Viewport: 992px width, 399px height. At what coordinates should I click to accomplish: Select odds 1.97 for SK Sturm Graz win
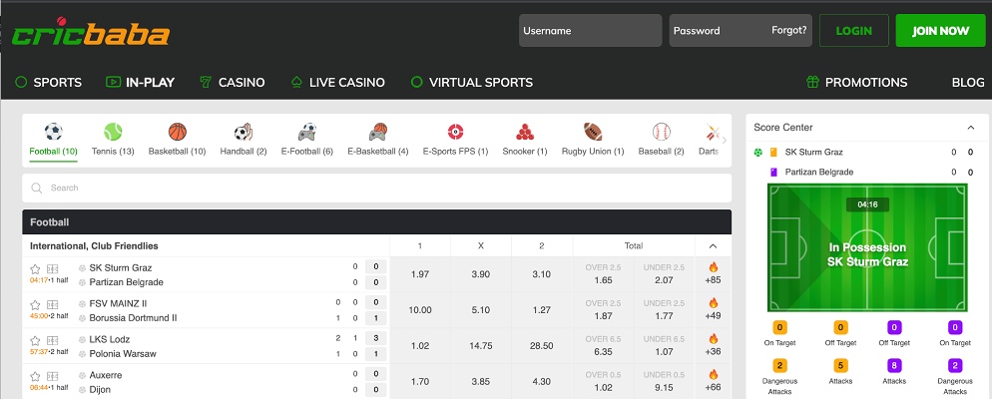pos(420,274)
